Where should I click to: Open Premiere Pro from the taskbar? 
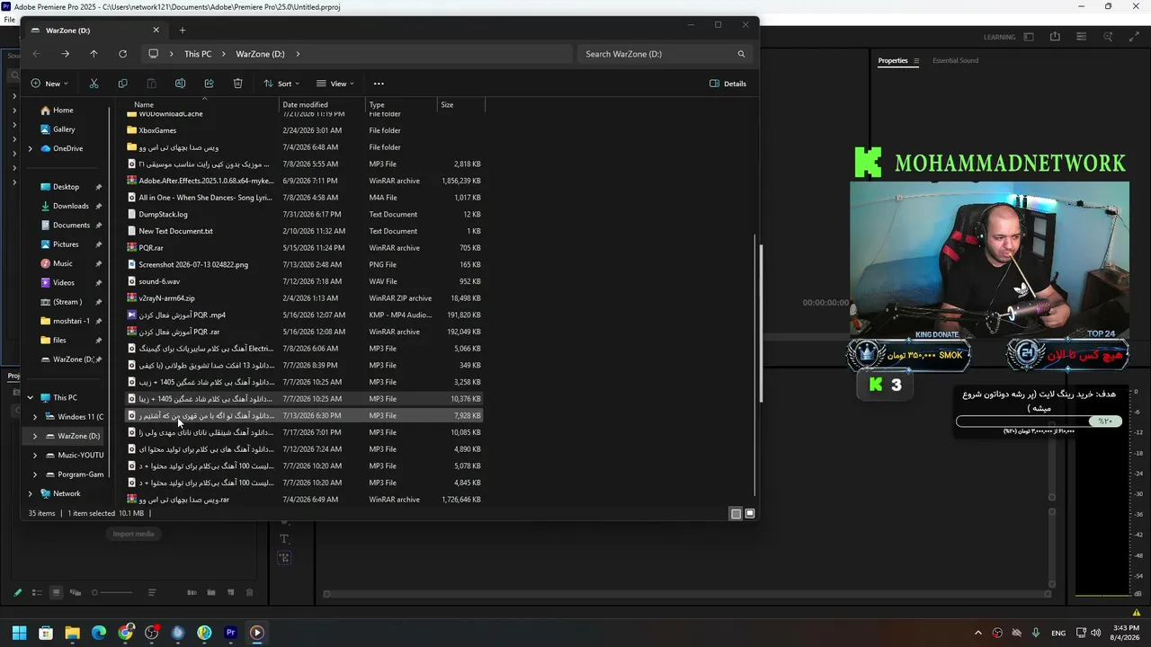pyautogui.click(x=231, y=633)
